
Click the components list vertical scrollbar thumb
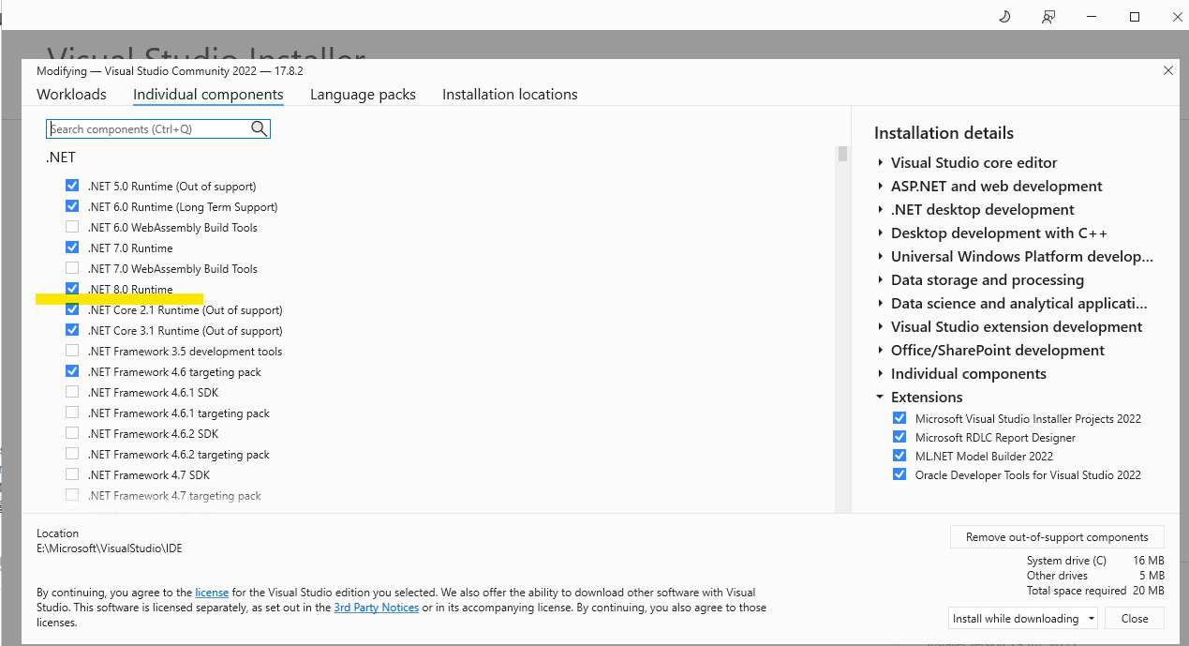843,154
